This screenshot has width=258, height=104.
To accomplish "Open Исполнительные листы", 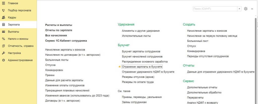I will click(x=136, y=36).
